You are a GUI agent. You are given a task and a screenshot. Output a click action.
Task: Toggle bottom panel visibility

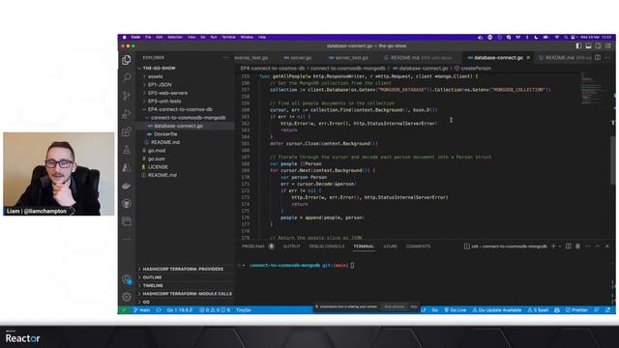pos(588,45)
